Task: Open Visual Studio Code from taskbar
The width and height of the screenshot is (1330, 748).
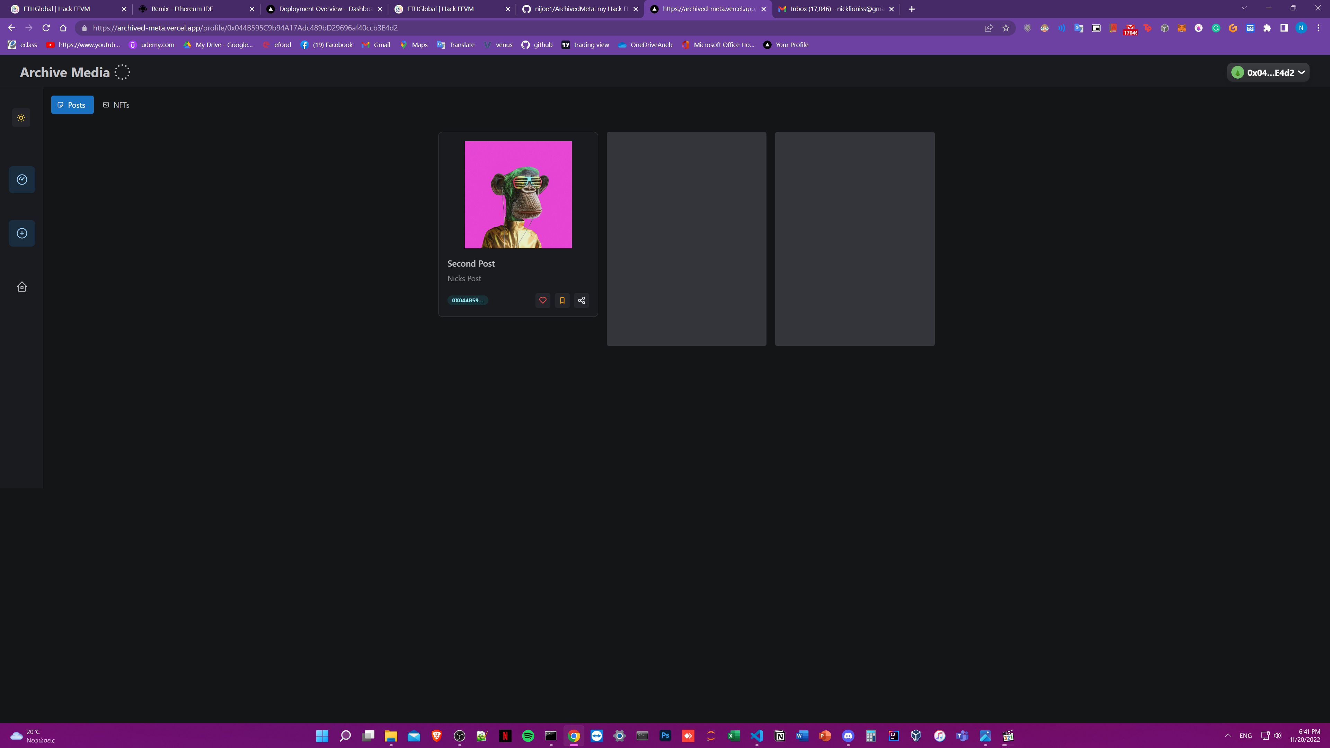Action: (x=756, y=736)
